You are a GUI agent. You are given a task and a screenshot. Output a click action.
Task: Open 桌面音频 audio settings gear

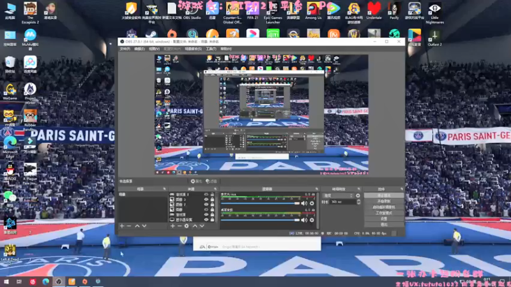pyautogui.click(x=312, y=220)
